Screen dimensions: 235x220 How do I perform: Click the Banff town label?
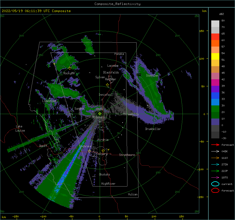pos(43,146)
